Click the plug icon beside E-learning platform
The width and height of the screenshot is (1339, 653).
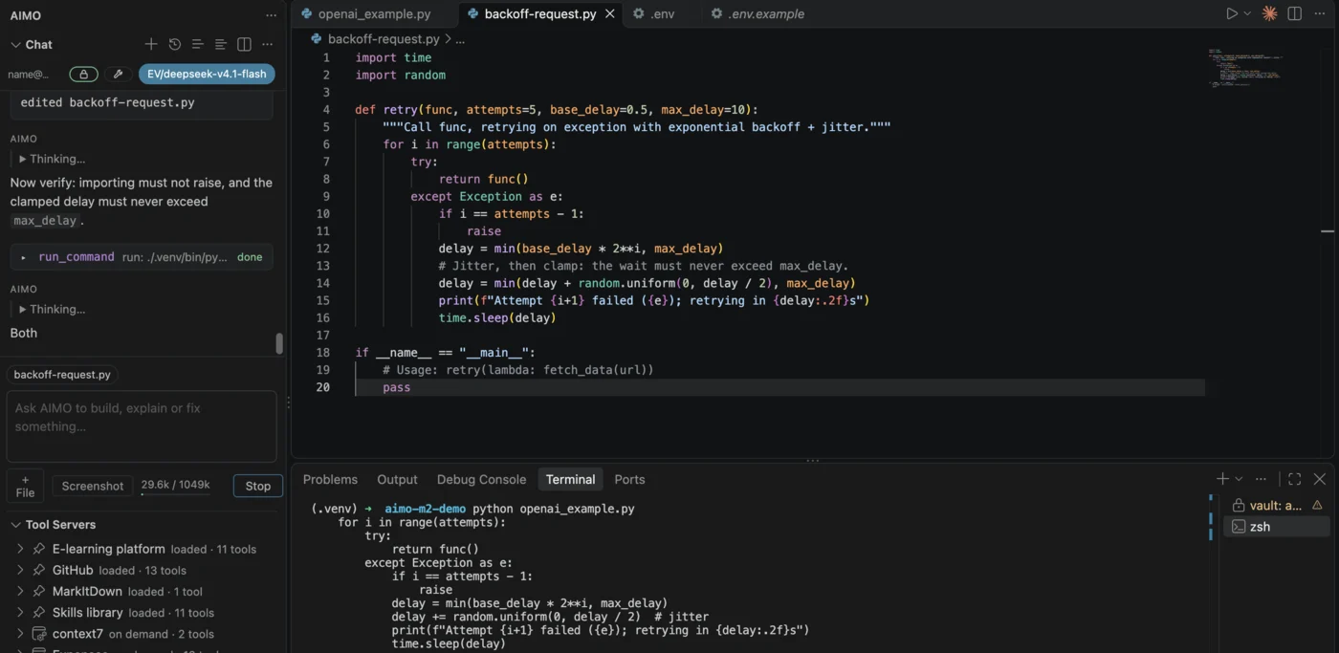click(x=39, y=549)
